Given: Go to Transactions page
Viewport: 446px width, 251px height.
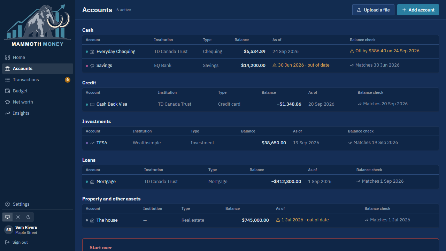Looking at the screenshot, I should (x=38, y=80).
